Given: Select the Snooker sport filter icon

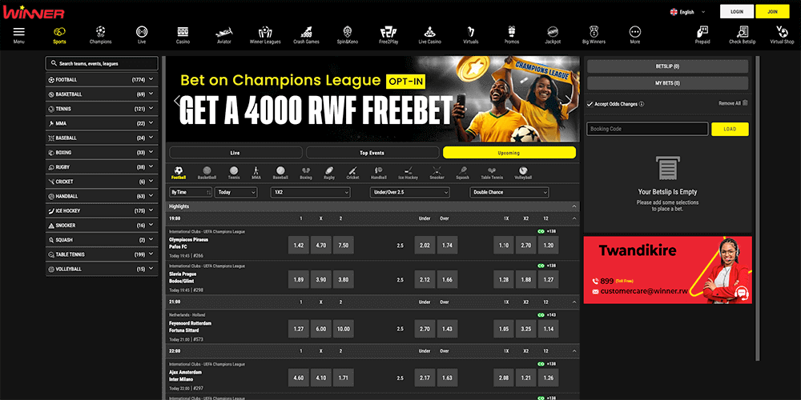Looking at the screenshot, I should 436,171.
